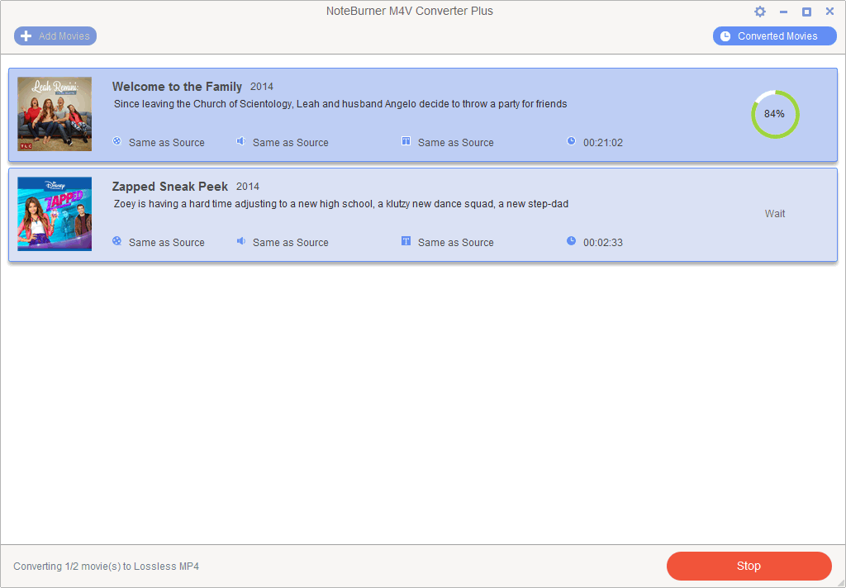Close the NoteBurner window
The image size is (846, 588).
pos(829,12)
